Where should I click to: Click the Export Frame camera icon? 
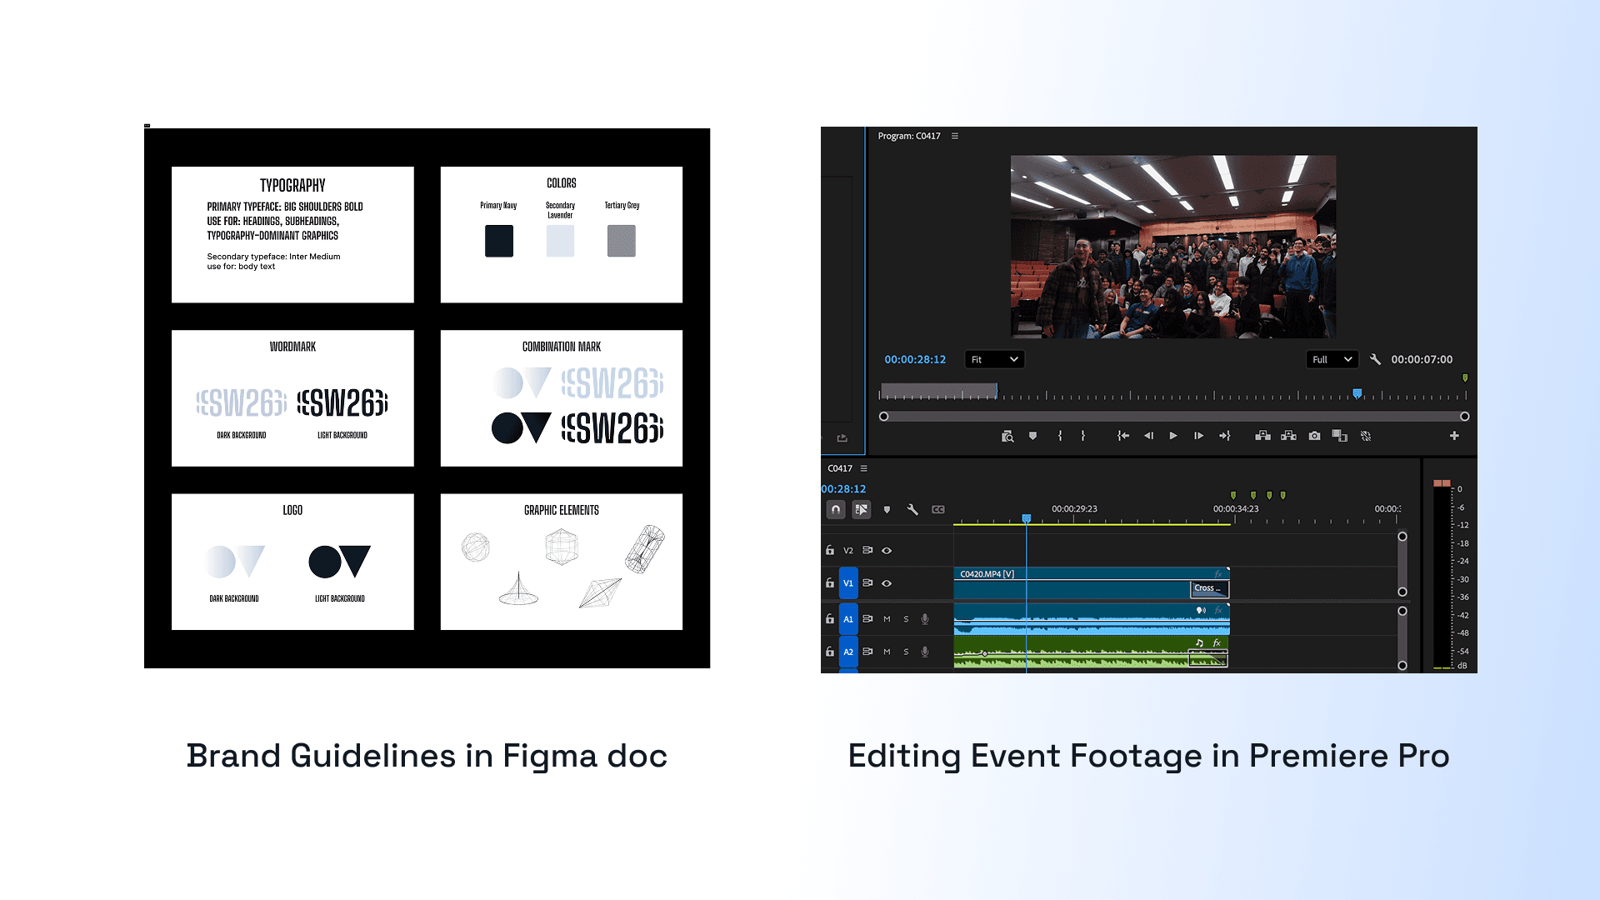(1314, 436)
